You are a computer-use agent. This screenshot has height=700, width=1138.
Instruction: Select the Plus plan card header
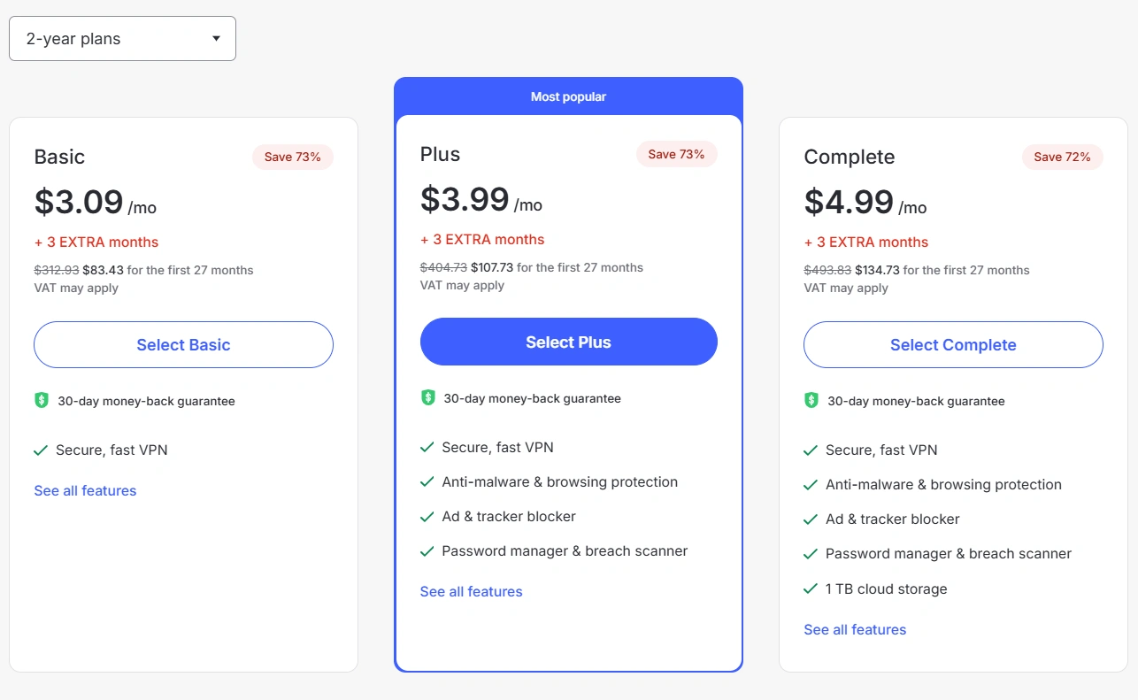tap(440, 154)
